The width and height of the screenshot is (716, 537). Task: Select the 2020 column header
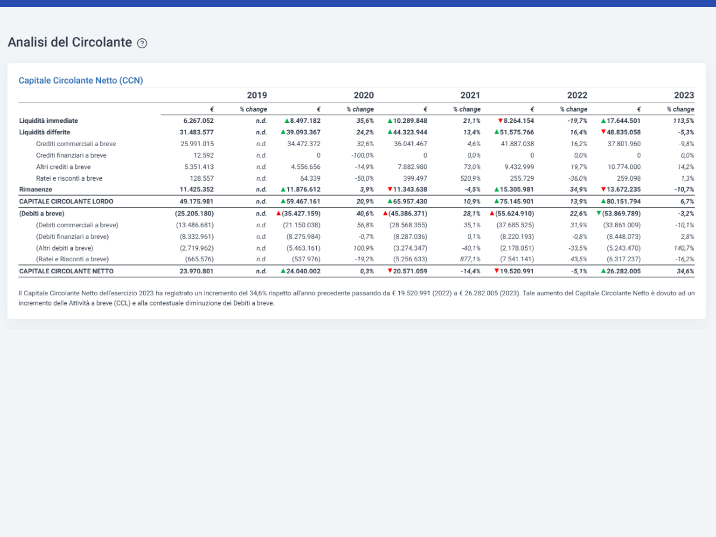point(363,95)
